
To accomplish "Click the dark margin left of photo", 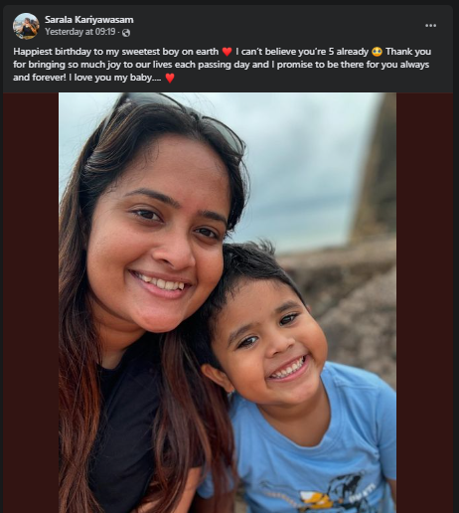I will pos(31,303).
